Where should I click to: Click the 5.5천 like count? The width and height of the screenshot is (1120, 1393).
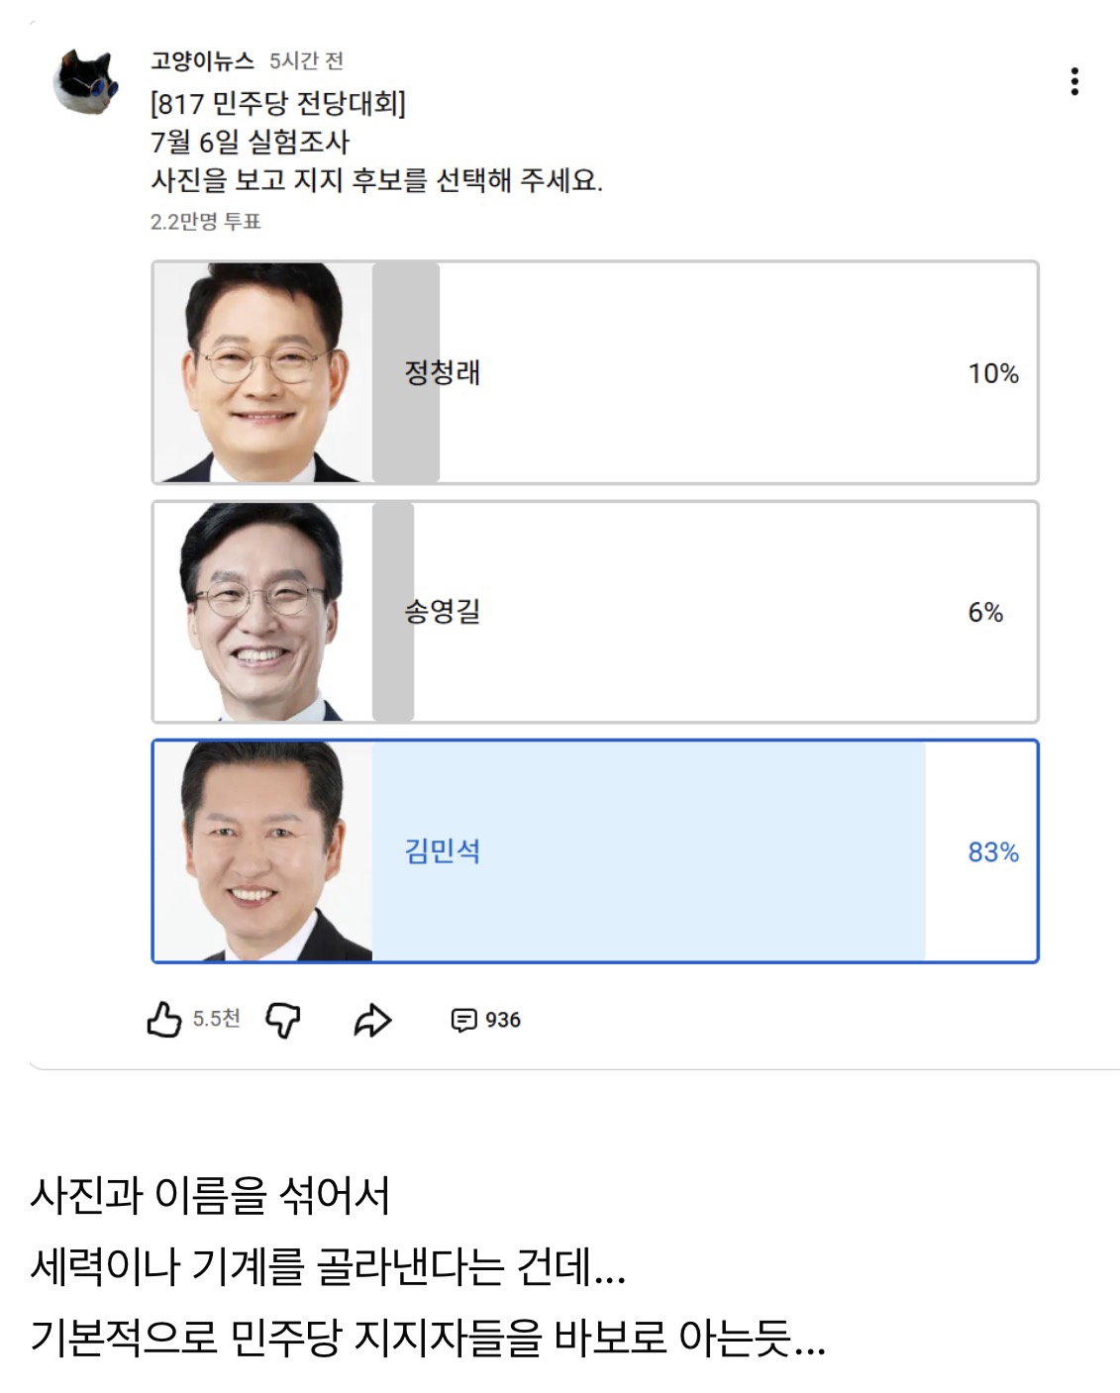[x=216, y=1019]
